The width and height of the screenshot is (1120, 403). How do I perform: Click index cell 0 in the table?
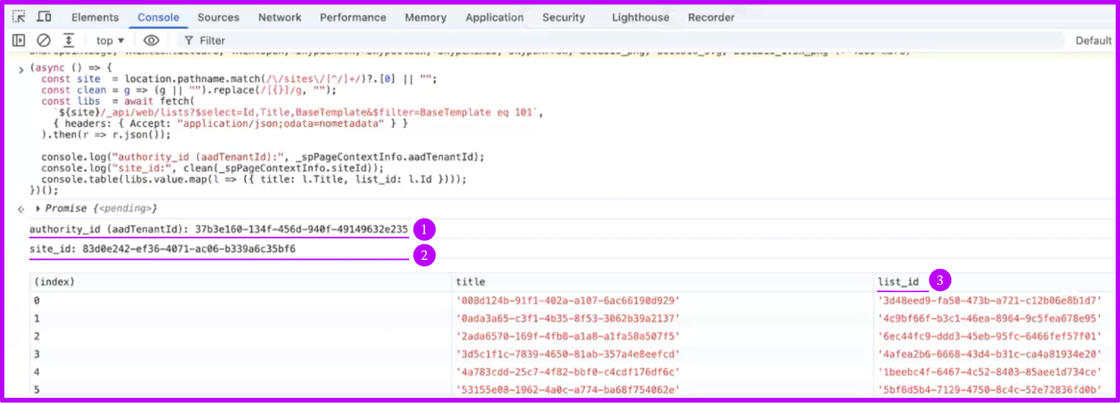(x=240, y=300)
